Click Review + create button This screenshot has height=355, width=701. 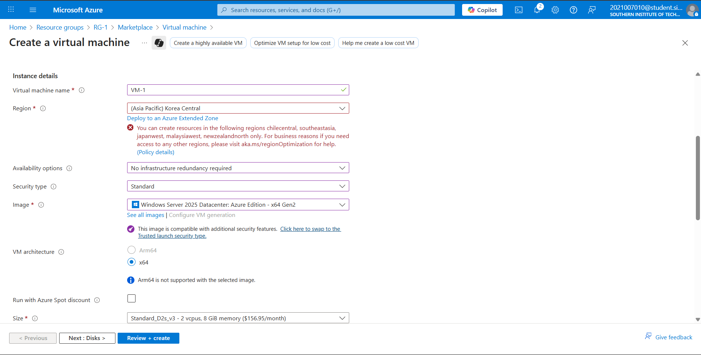148,338
